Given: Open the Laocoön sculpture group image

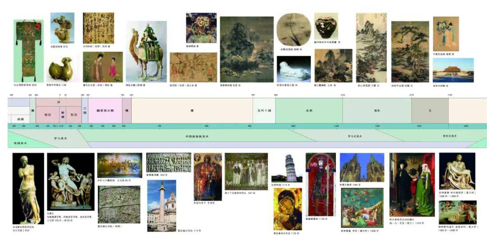Looking at the screenshot, I should (71, 182).
